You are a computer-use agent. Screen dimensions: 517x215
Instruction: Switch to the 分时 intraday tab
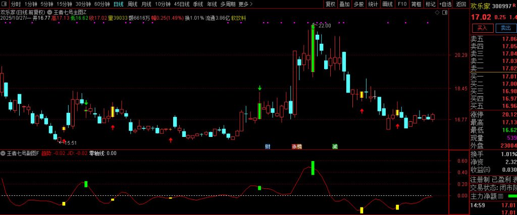[x=16, y=4]
